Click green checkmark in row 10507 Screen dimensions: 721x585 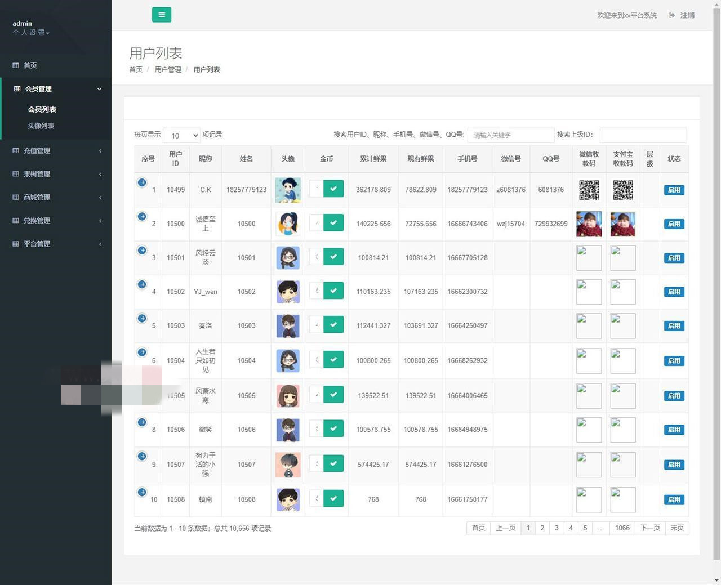click(x=333, y=464)
